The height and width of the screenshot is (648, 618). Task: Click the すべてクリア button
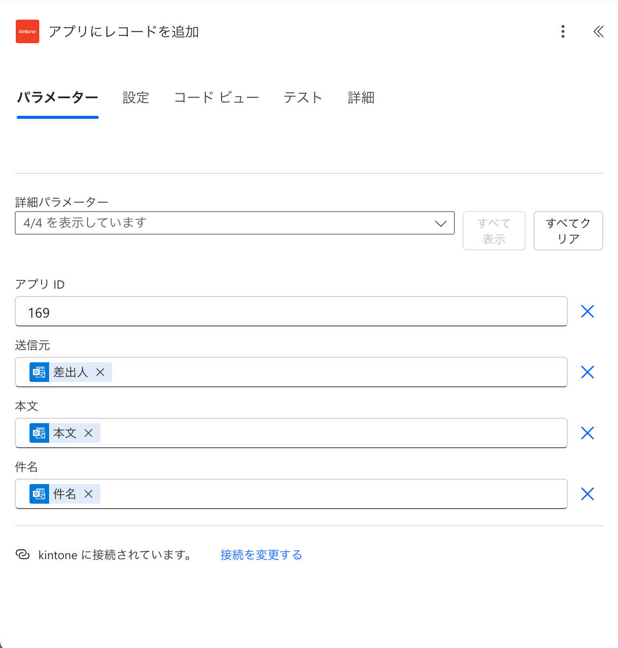568,231
